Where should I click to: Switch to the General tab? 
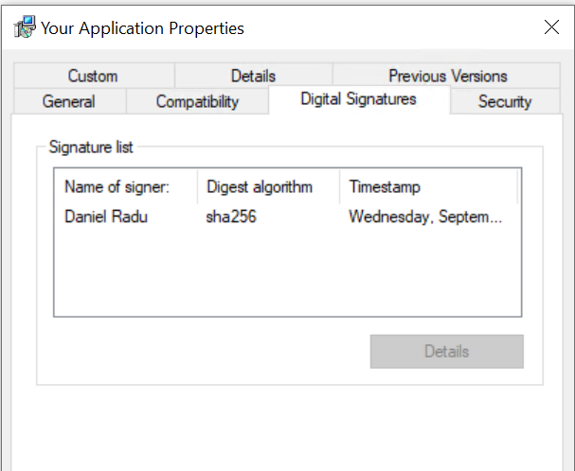pos(68,101)
